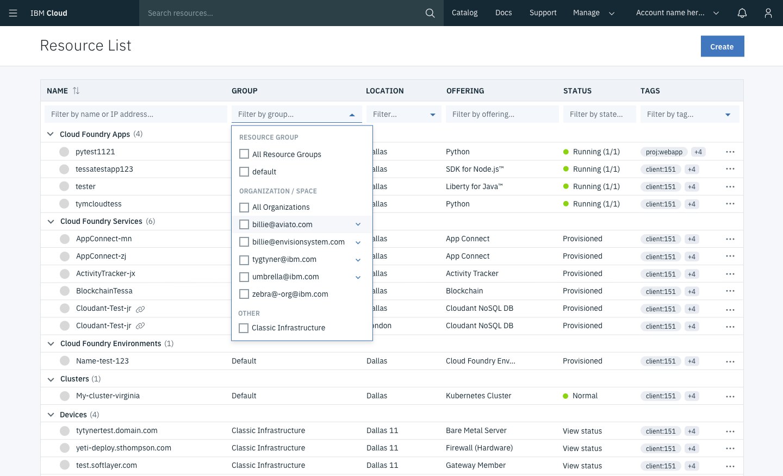Expand umbrella@ibm.com spaces chevron
Viewport: 783px width, 476px height.
(x=358, y=277)
